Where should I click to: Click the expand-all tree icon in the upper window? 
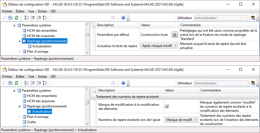45,18
